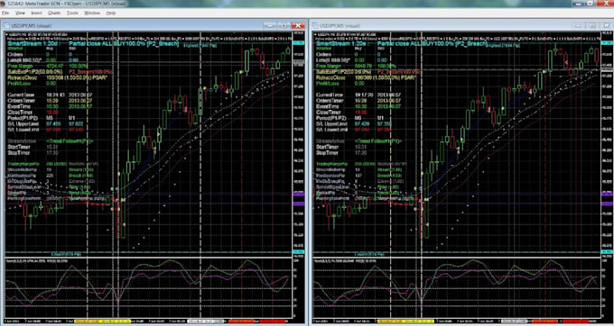Maximize the right USDJPY,M5 chart window
614x326 pixels.
[x=592, y=25]
